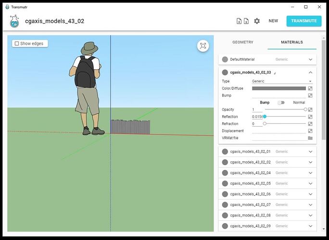Click the Opacity value field
Screen dimensions: 329x240
(257, 109)
